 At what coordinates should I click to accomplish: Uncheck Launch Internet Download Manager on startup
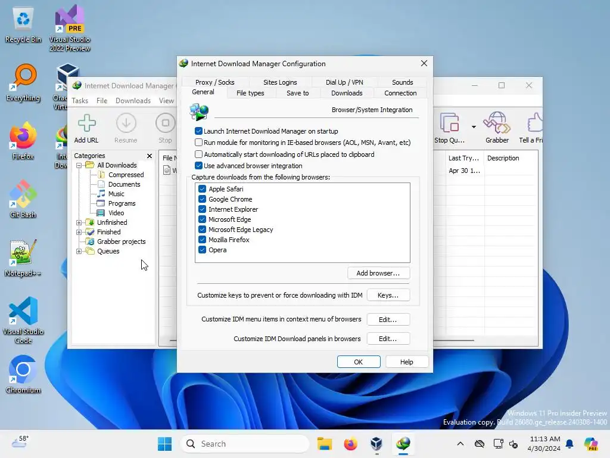[x=198, y=131]
